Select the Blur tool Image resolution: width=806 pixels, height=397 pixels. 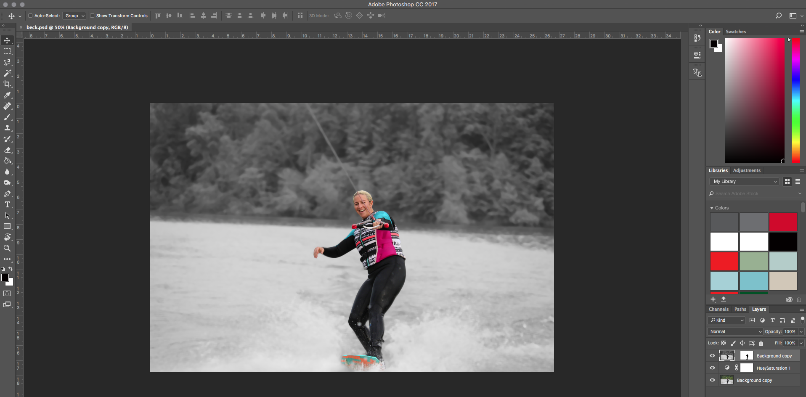pos(7,172)
